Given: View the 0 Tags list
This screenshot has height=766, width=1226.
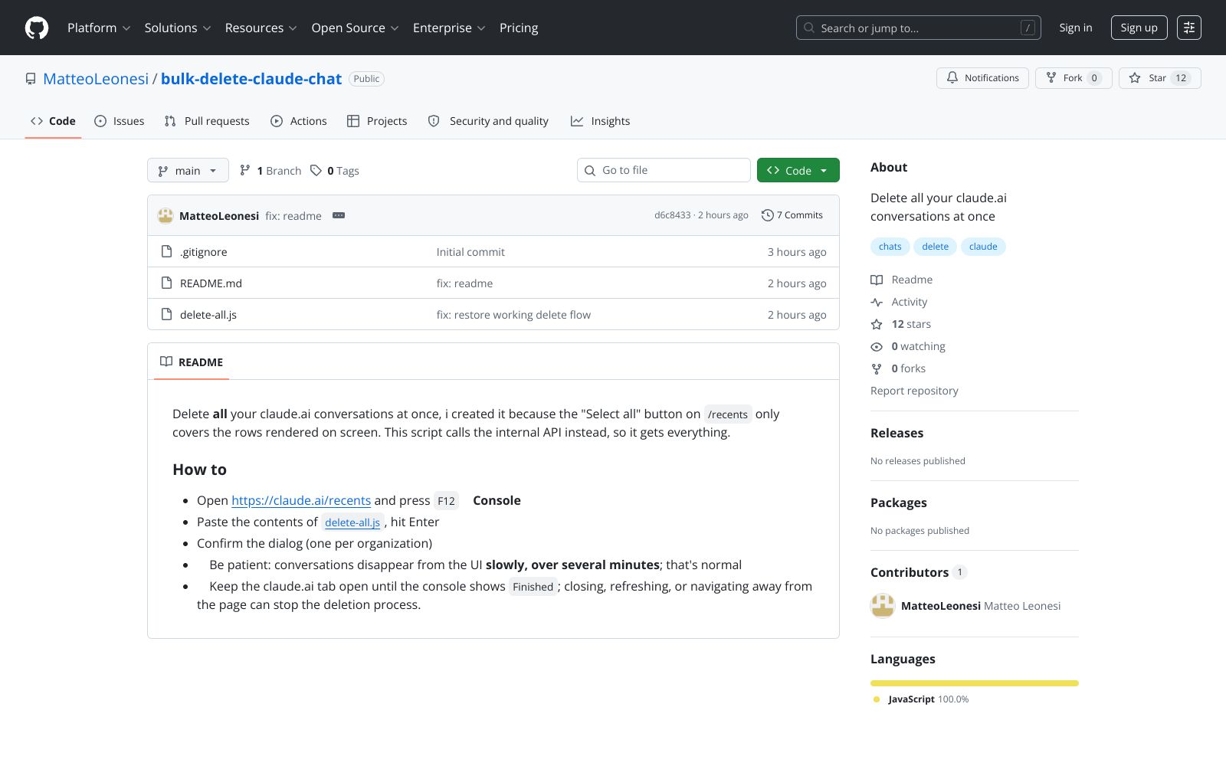Looking at the screenshot, I should pyautogui.click(x=335, y=171).
